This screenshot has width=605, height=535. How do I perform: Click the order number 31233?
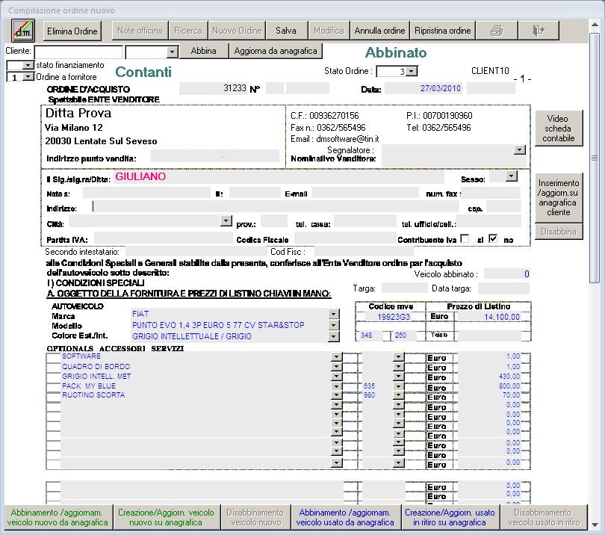(235, 88)
